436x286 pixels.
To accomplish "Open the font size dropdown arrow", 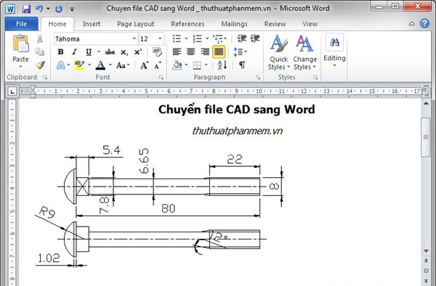I will tap(160, 38).
